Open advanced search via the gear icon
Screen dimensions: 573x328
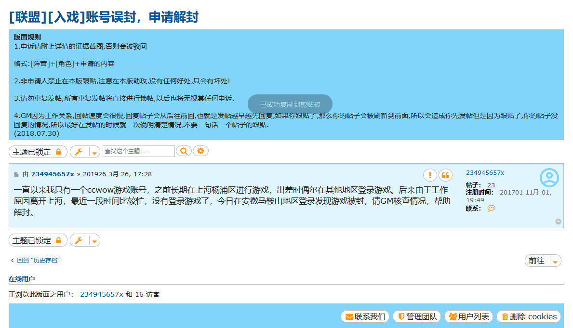pyautogui.click(x=200, y=151)
